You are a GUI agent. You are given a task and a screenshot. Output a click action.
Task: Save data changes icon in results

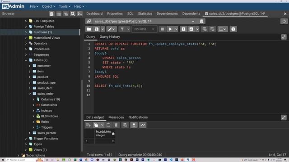[125, 125]
